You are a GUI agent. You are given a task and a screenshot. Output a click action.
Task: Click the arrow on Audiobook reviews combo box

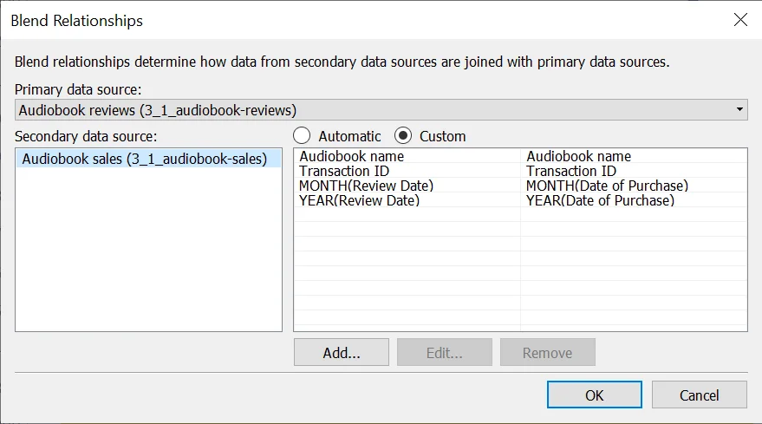pyautogui.click(x=739, y=110)
